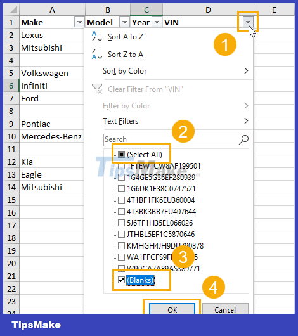Check the JTHBL5EF1C5870646 checkbox
Image resolution: width=298 pixels, height=336 pixels.
coord(121,234)
